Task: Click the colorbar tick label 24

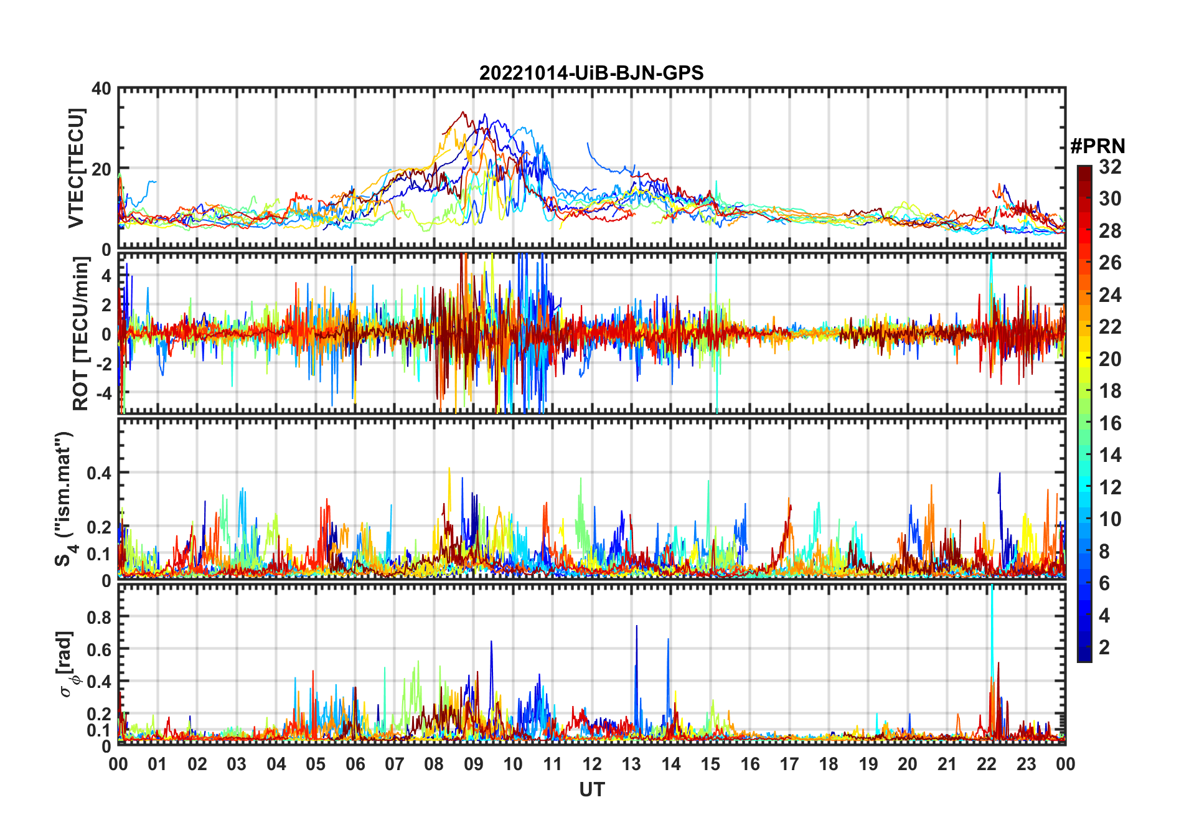Action: pos(1110,295)
